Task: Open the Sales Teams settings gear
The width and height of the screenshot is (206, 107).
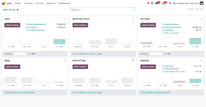Action: coord(18,10)
